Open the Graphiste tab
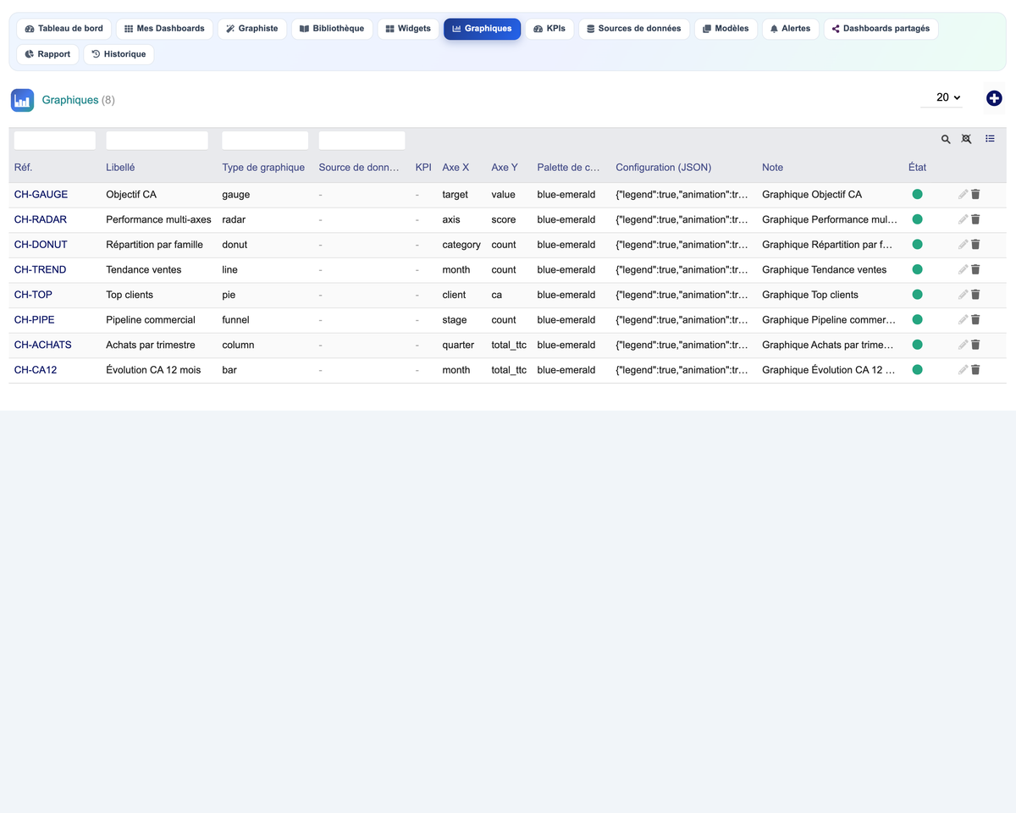The height and width of the screenshot is (813, 1016). tap(252, 29)
